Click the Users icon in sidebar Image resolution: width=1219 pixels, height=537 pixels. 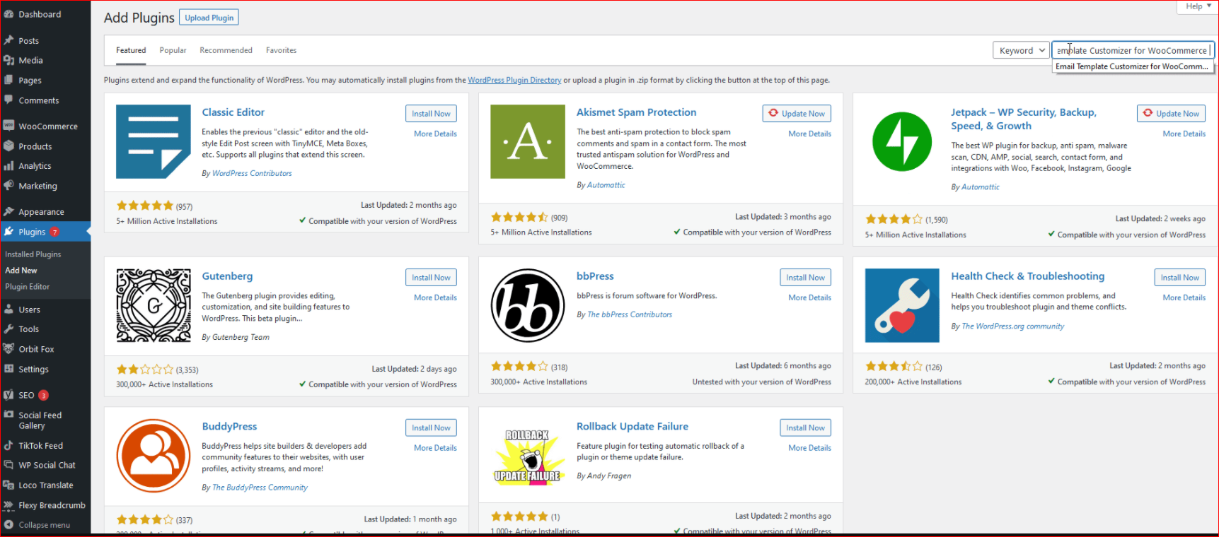click(8, 309)
